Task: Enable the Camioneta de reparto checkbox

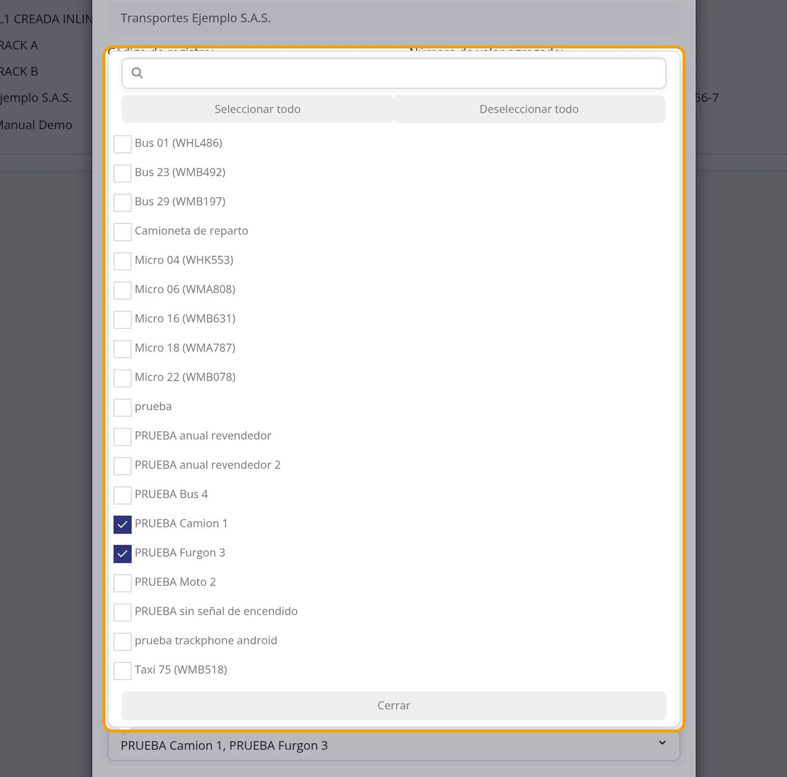Action: [123, 232]
